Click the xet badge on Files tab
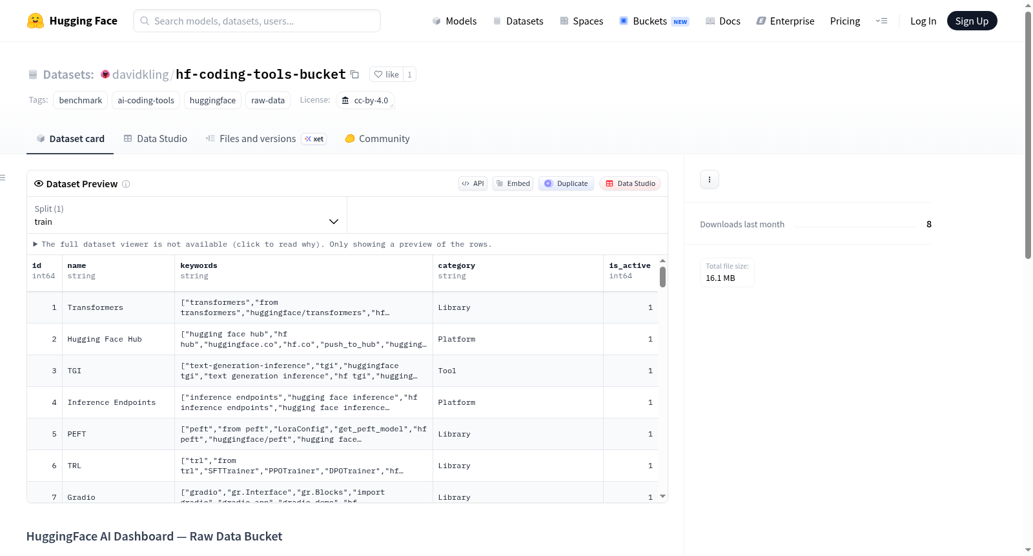 (x=314, y=139)
